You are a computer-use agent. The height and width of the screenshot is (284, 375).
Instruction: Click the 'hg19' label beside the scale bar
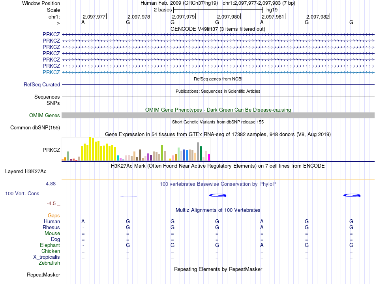point(272,10)
